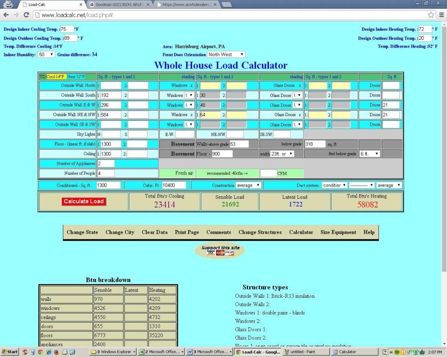
Task: Click Change State in the menu bar
Action: click(82, 232)
